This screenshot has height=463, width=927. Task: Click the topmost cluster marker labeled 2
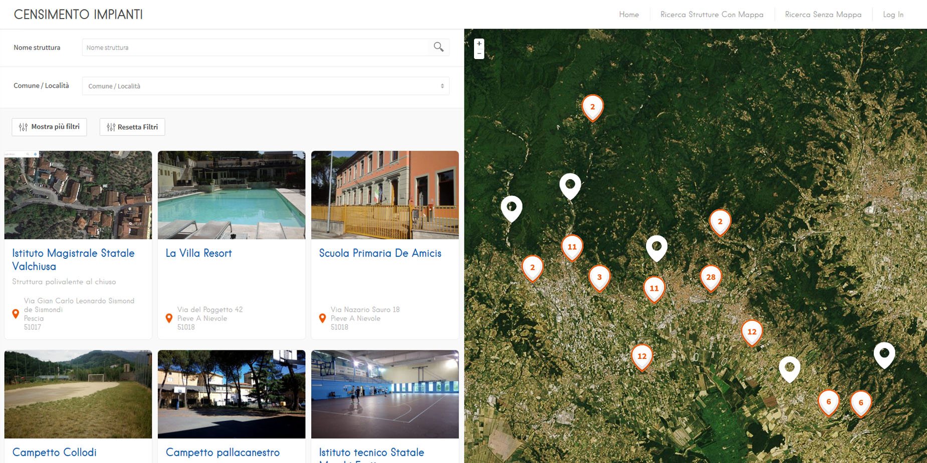592,108
